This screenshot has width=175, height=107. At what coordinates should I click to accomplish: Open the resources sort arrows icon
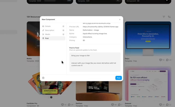click(x=169, y=17)
